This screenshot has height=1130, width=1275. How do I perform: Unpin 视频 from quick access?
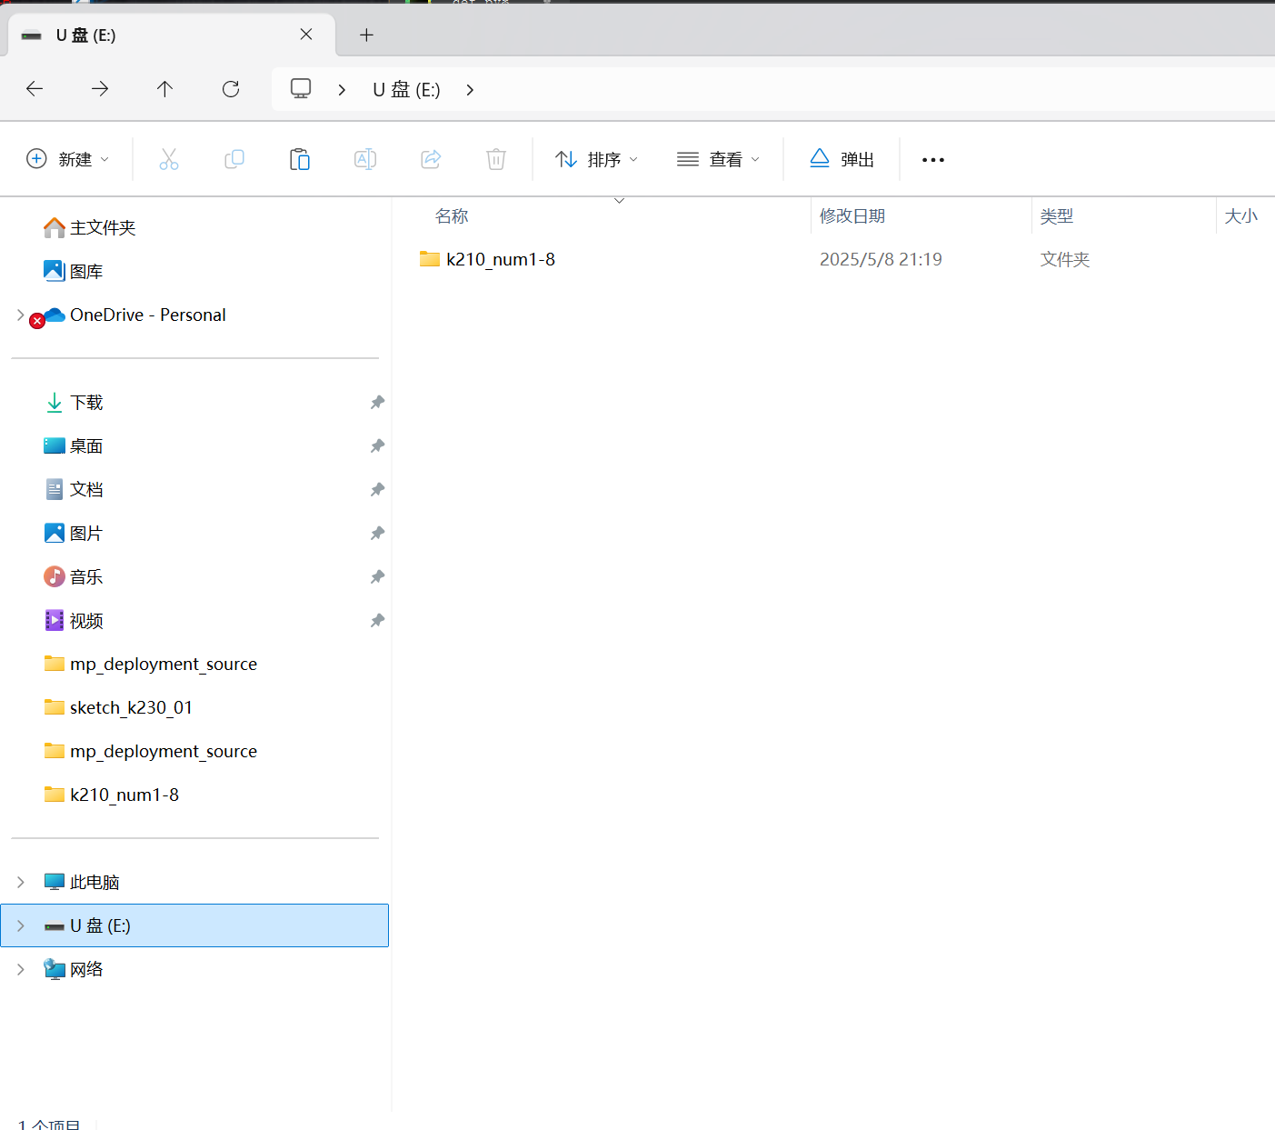(377, 620)
